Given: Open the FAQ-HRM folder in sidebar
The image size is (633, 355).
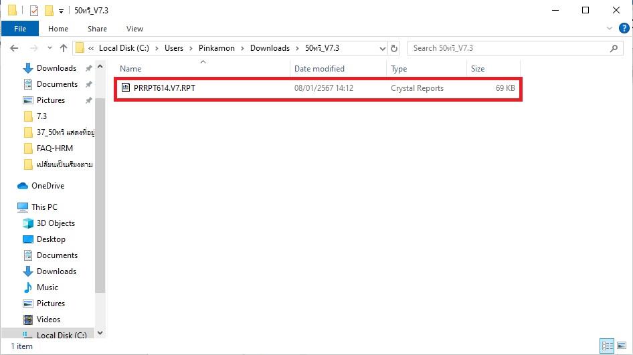Looking at the screenshot, I should 54,148.
